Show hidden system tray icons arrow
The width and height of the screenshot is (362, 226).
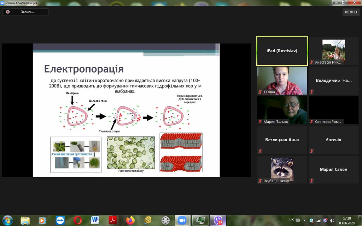pyautogui.click(x=305, y=220)
